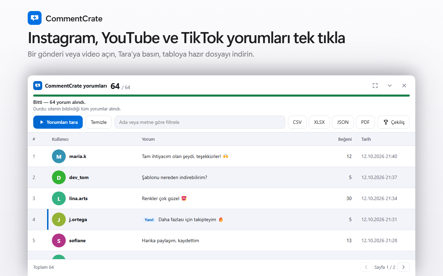Click the CommentCrate logo icon in page header
Viewport: 443px width, 276px height.
click(x=35, y=18)
